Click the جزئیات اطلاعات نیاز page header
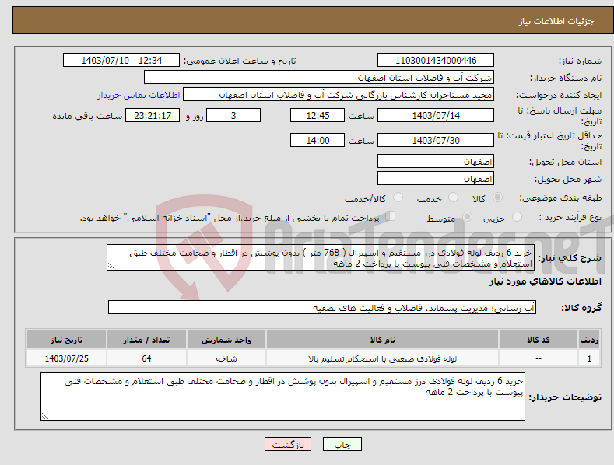Image resolution: width=614 pixels, height=465 pixels. (x=556, y=21)
